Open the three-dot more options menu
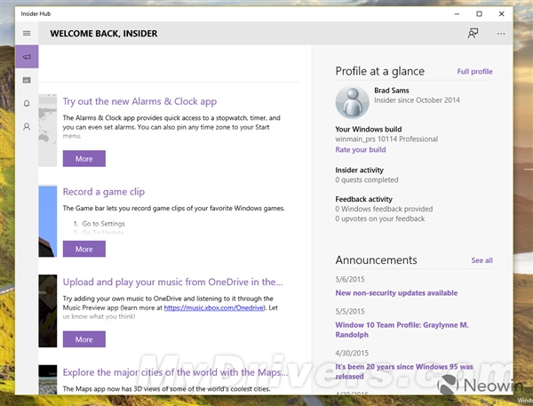533x406 pixels. pos(501,34)
